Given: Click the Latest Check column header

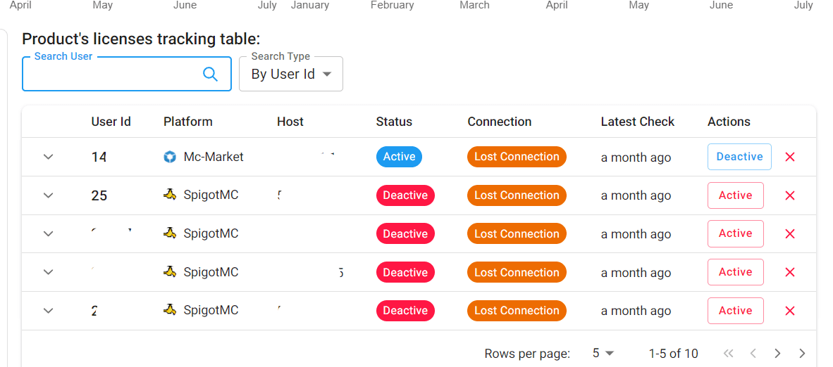Looking at the screenshot, I should pos(637,122).
